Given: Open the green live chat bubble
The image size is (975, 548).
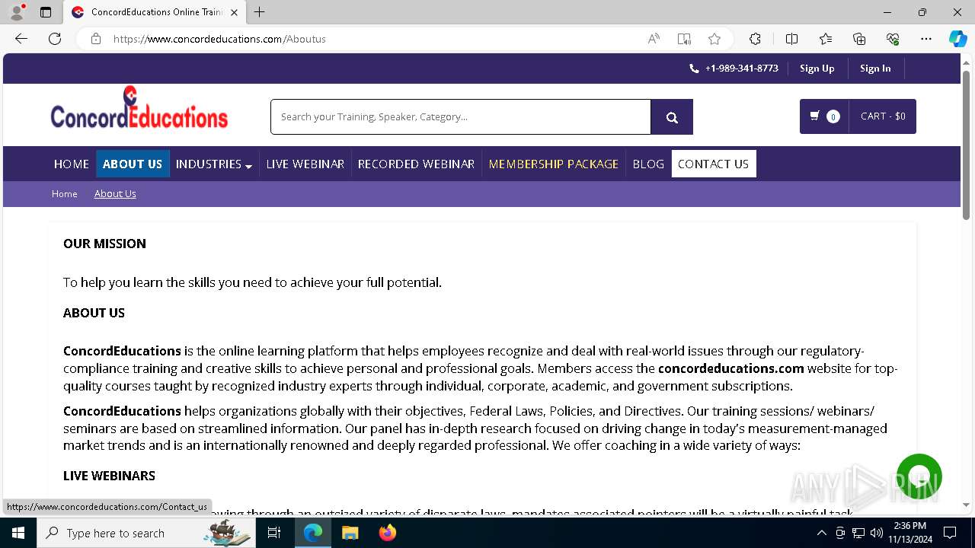Looking at the screenshot, I should 919,476.
